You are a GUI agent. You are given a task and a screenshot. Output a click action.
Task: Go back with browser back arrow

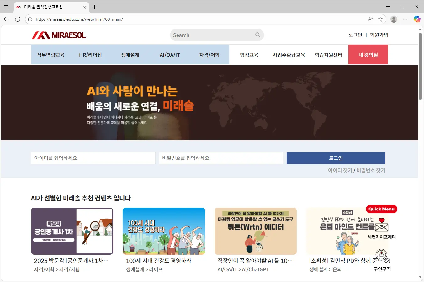coord(6,19)
